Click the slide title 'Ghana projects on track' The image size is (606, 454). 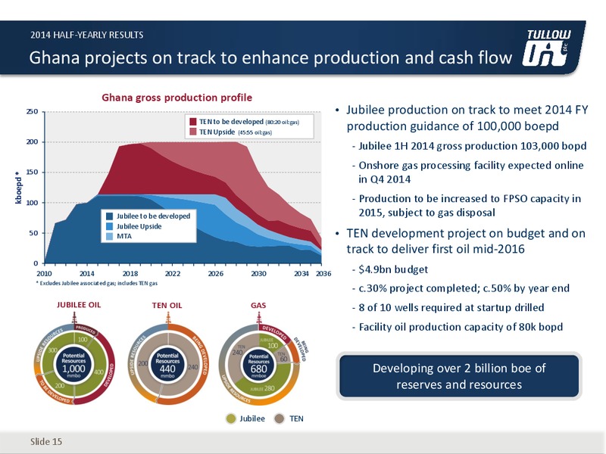point(270,58)
